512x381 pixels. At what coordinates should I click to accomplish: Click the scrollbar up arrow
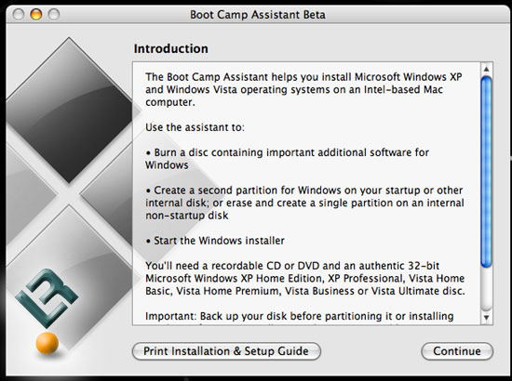pos(486,69)
